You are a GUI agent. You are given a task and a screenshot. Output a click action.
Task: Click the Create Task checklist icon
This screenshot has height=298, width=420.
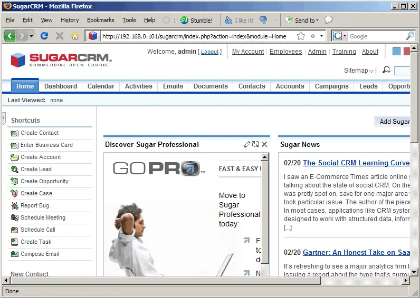14,242
